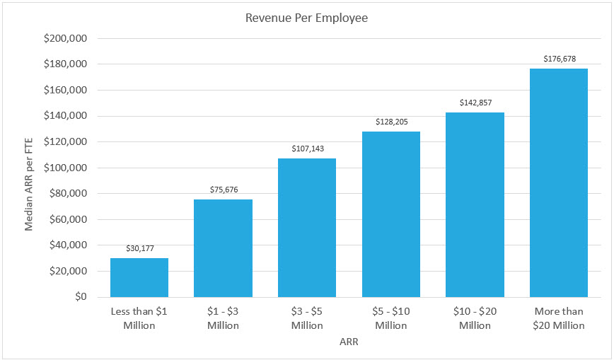Click the $128,205 data label
Viewport: 614px width, 360px height.
[392, 122]
